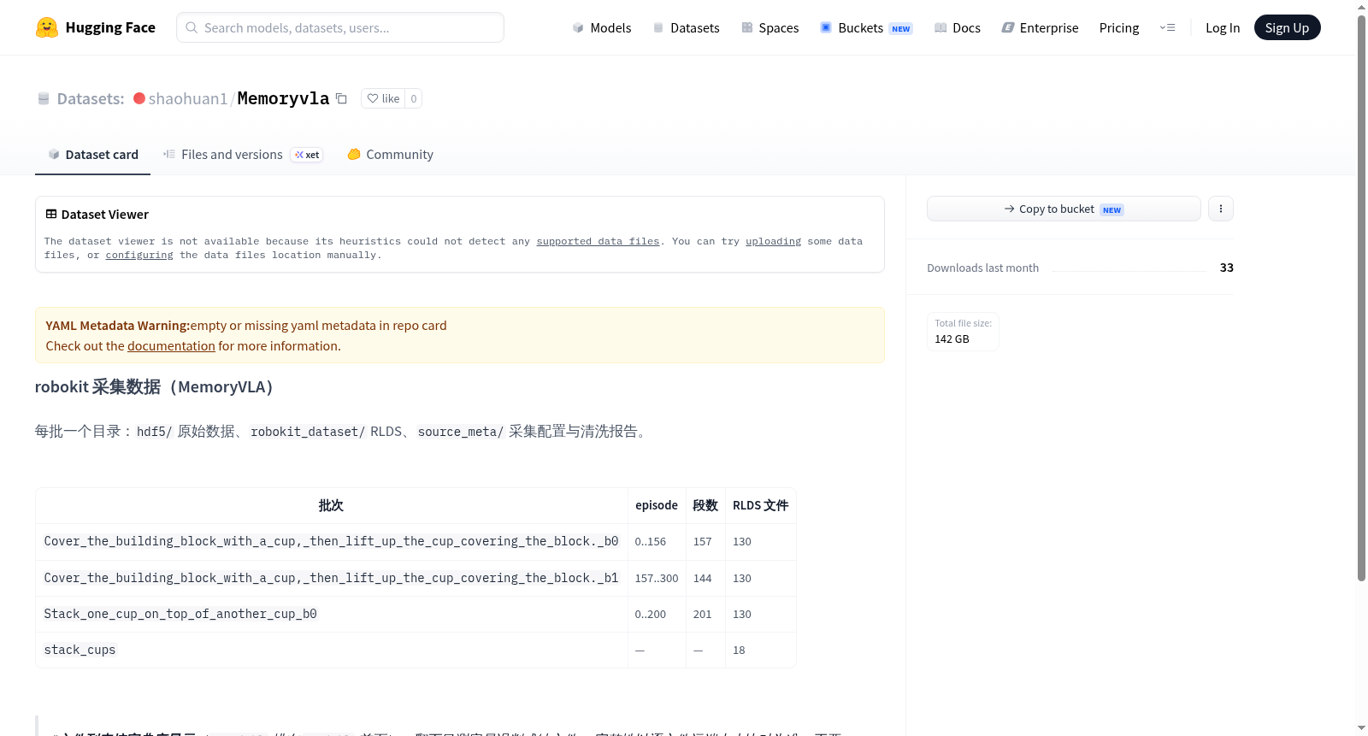Focus the search models input field
This screenshot has height=736, width=1368.
340,27
